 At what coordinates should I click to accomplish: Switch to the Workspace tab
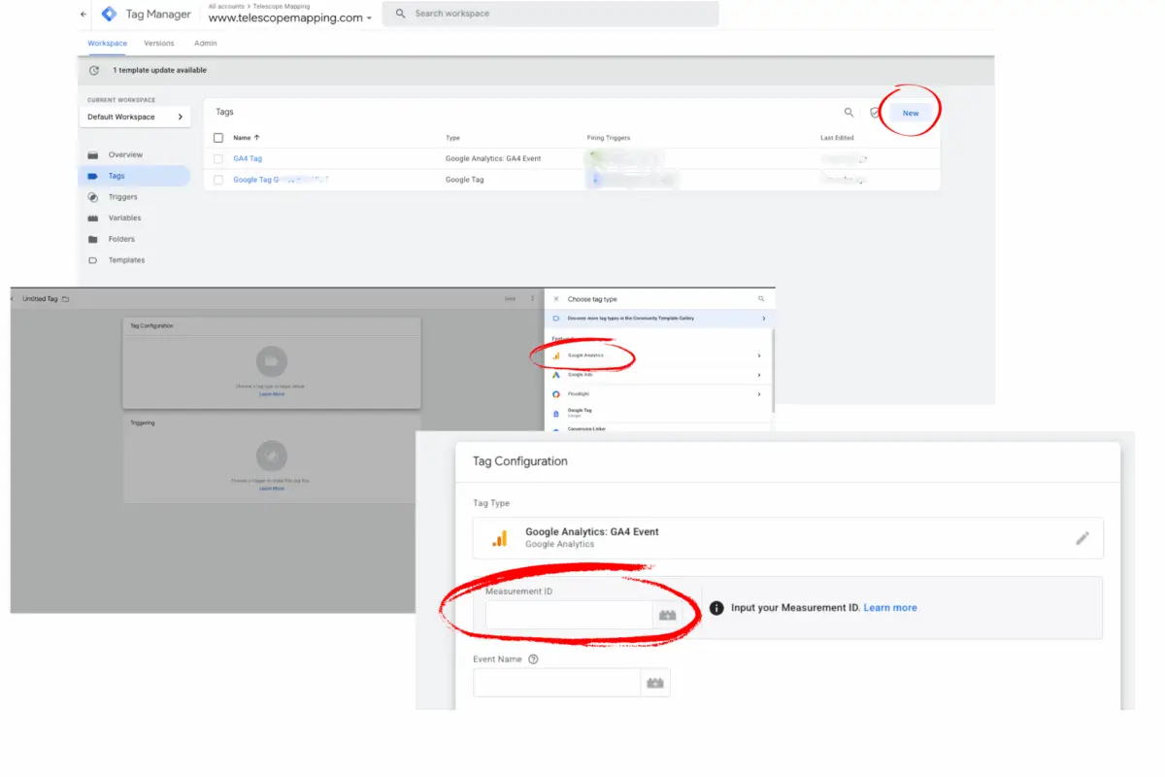tap(107, 43)
